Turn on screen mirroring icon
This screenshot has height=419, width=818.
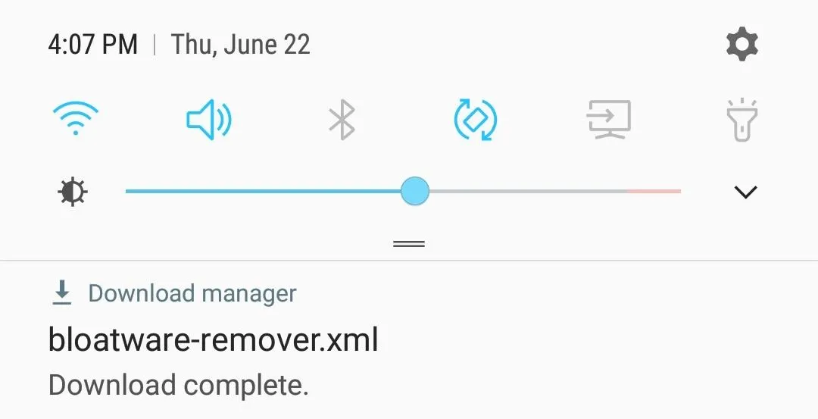609,120
